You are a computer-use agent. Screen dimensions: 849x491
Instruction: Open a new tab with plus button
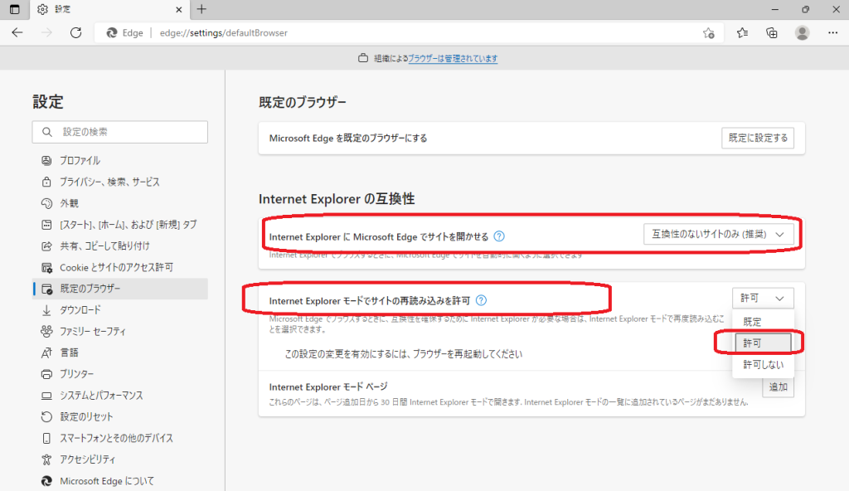coord(201,9)
